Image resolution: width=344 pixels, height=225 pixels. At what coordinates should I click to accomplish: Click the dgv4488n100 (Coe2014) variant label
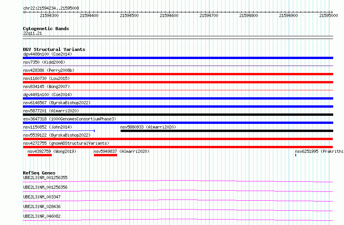click(x=48, y=54)
